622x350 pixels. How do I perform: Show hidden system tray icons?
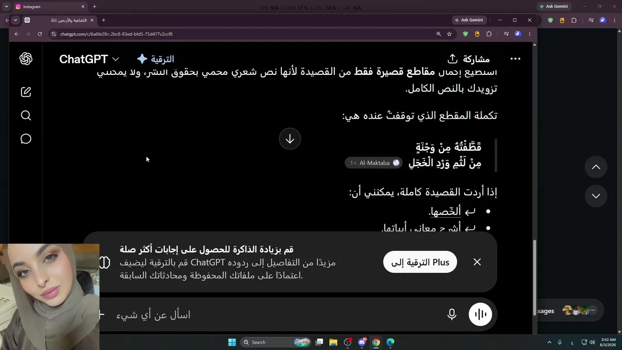pyautogui.click(x=549, y=342)
